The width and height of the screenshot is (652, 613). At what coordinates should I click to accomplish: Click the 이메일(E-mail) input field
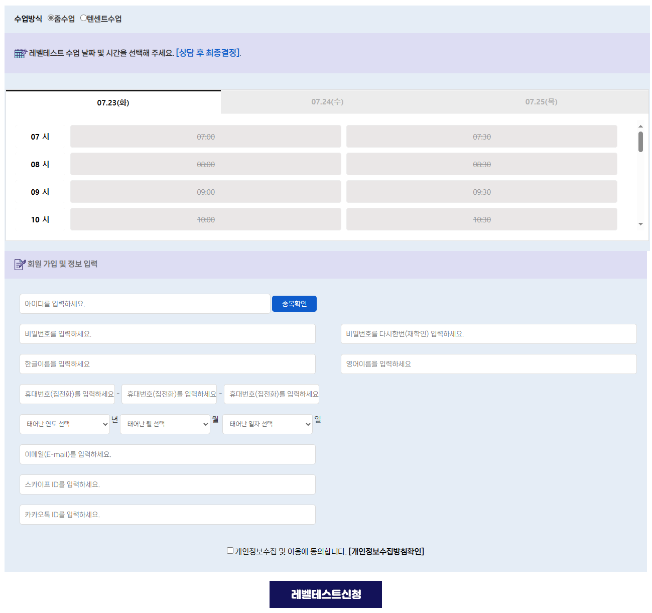[167, 454]
